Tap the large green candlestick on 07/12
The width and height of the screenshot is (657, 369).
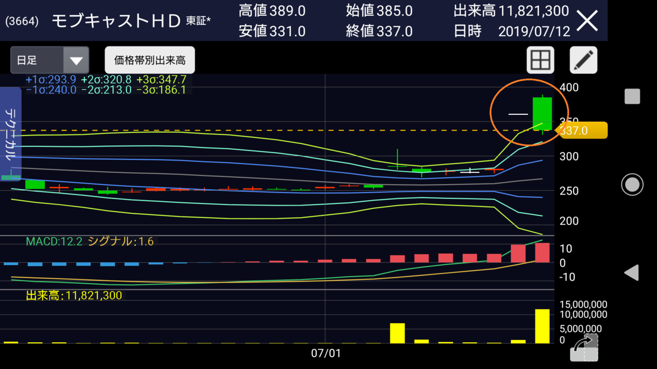coord(542,114)
